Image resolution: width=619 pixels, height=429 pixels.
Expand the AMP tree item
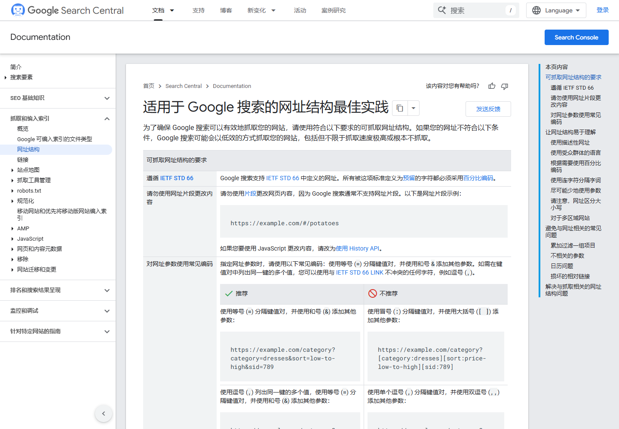[x=12, y=229]
